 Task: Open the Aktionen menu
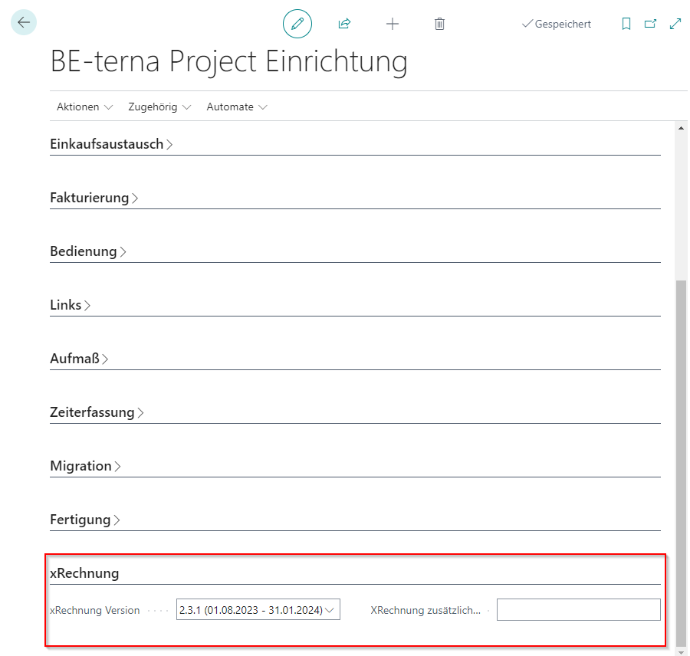click(85, 107)
